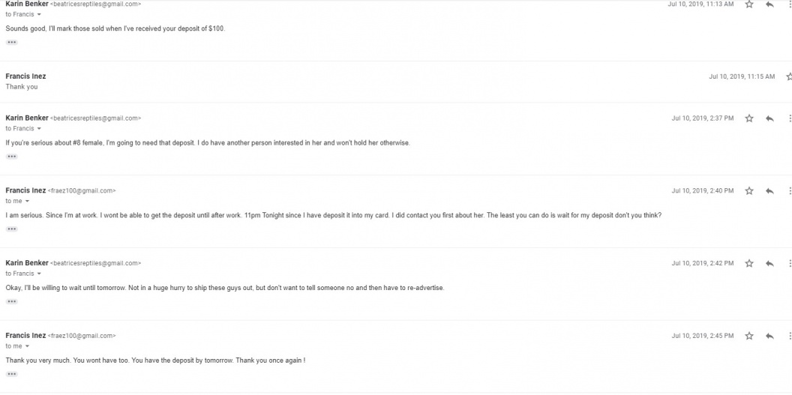Expand recipient details under the 11:13 AM message
792x395 pixels.
39,15
